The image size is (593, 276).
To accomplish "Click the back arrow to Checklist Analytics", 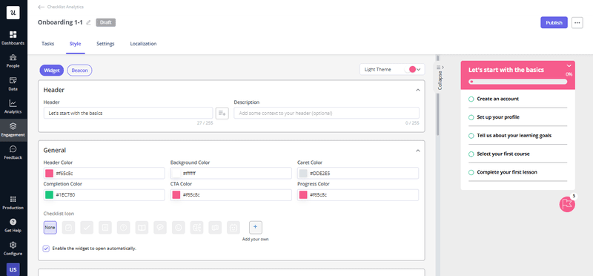I will [x=42, y=7].
